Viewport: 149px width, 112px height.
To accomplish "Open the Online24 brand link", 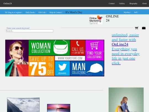I will point(8,3).
